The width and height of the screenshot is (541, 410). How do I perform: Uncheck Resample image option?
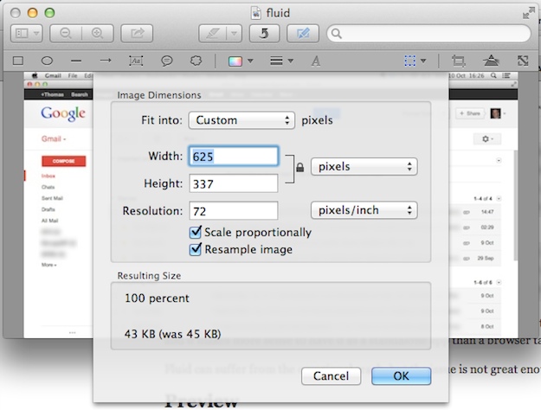coord(196,249)
